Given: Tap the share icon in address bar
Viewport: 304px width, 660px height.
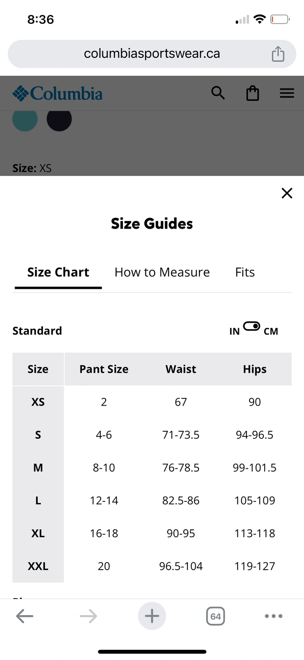Looking at the screenshot, I should point(278,54).
